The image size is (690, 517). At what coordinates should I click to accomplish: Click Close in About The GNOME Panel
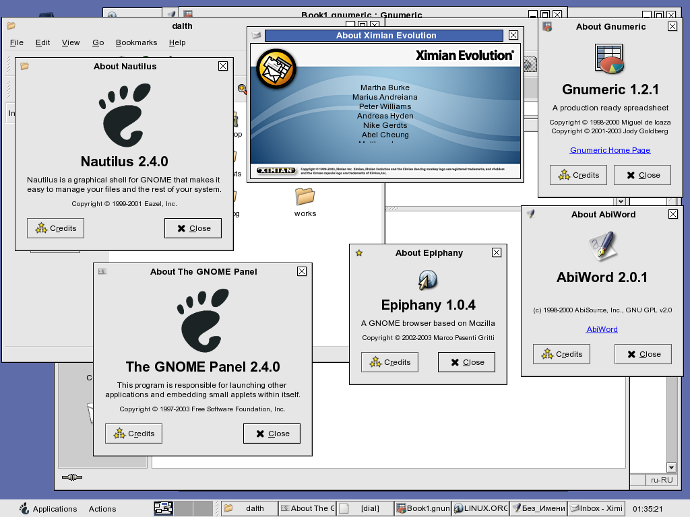[x=272, y=434]
